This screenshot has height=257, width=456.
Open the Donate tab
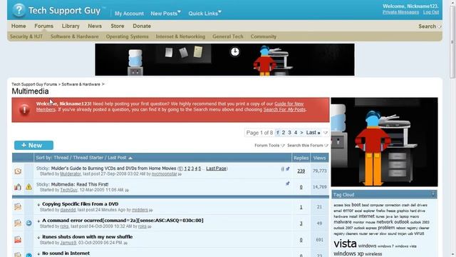coord(142,26)
